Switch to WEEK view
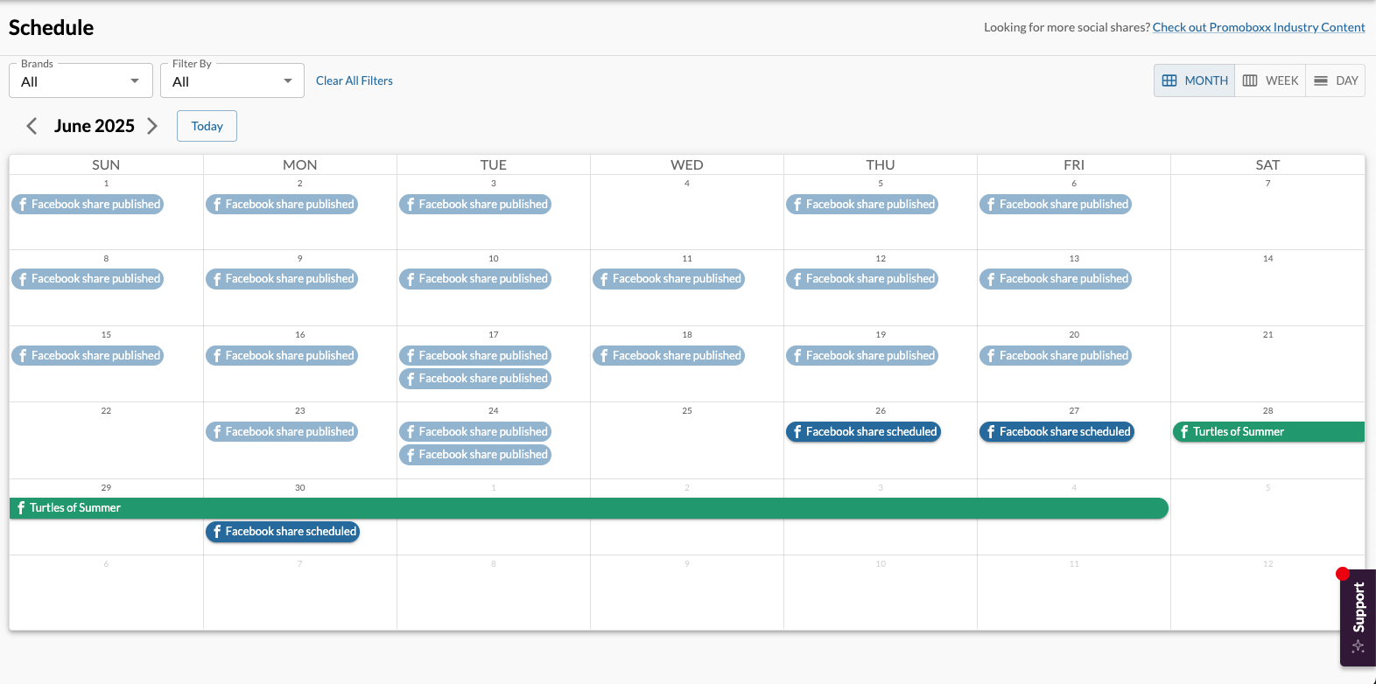Image resolution: width=1376 pixels, height=684 pixels. tap(1270, 80)
